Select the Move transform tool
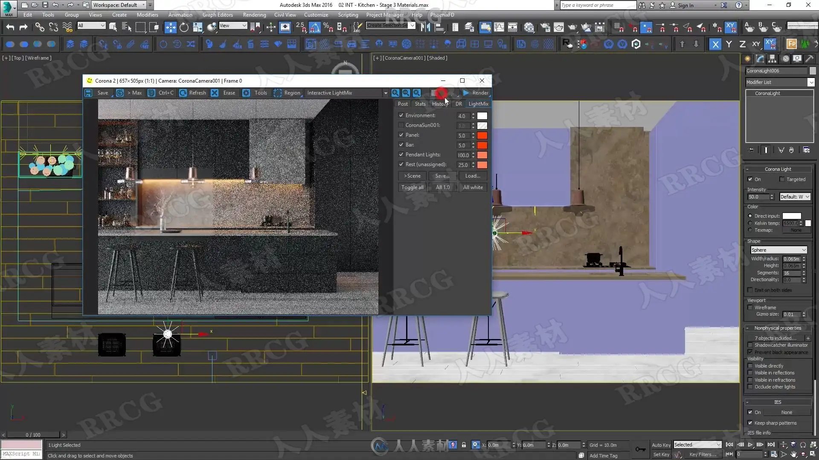Screen dimensions: 819x460 pos(170,27)
